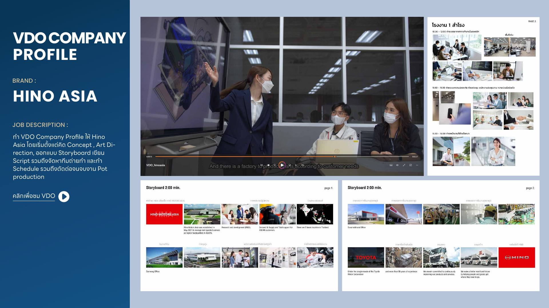Click the 'Storyboard 2:00 min.' heading on page 2

[x=365, y=188]
